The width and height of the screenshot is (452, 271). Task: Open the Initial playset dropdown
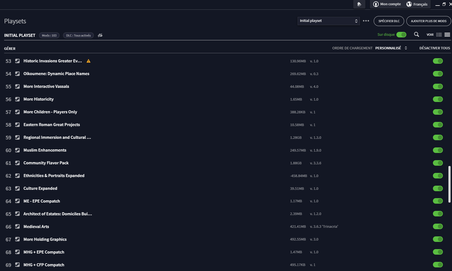click(329, 21)
